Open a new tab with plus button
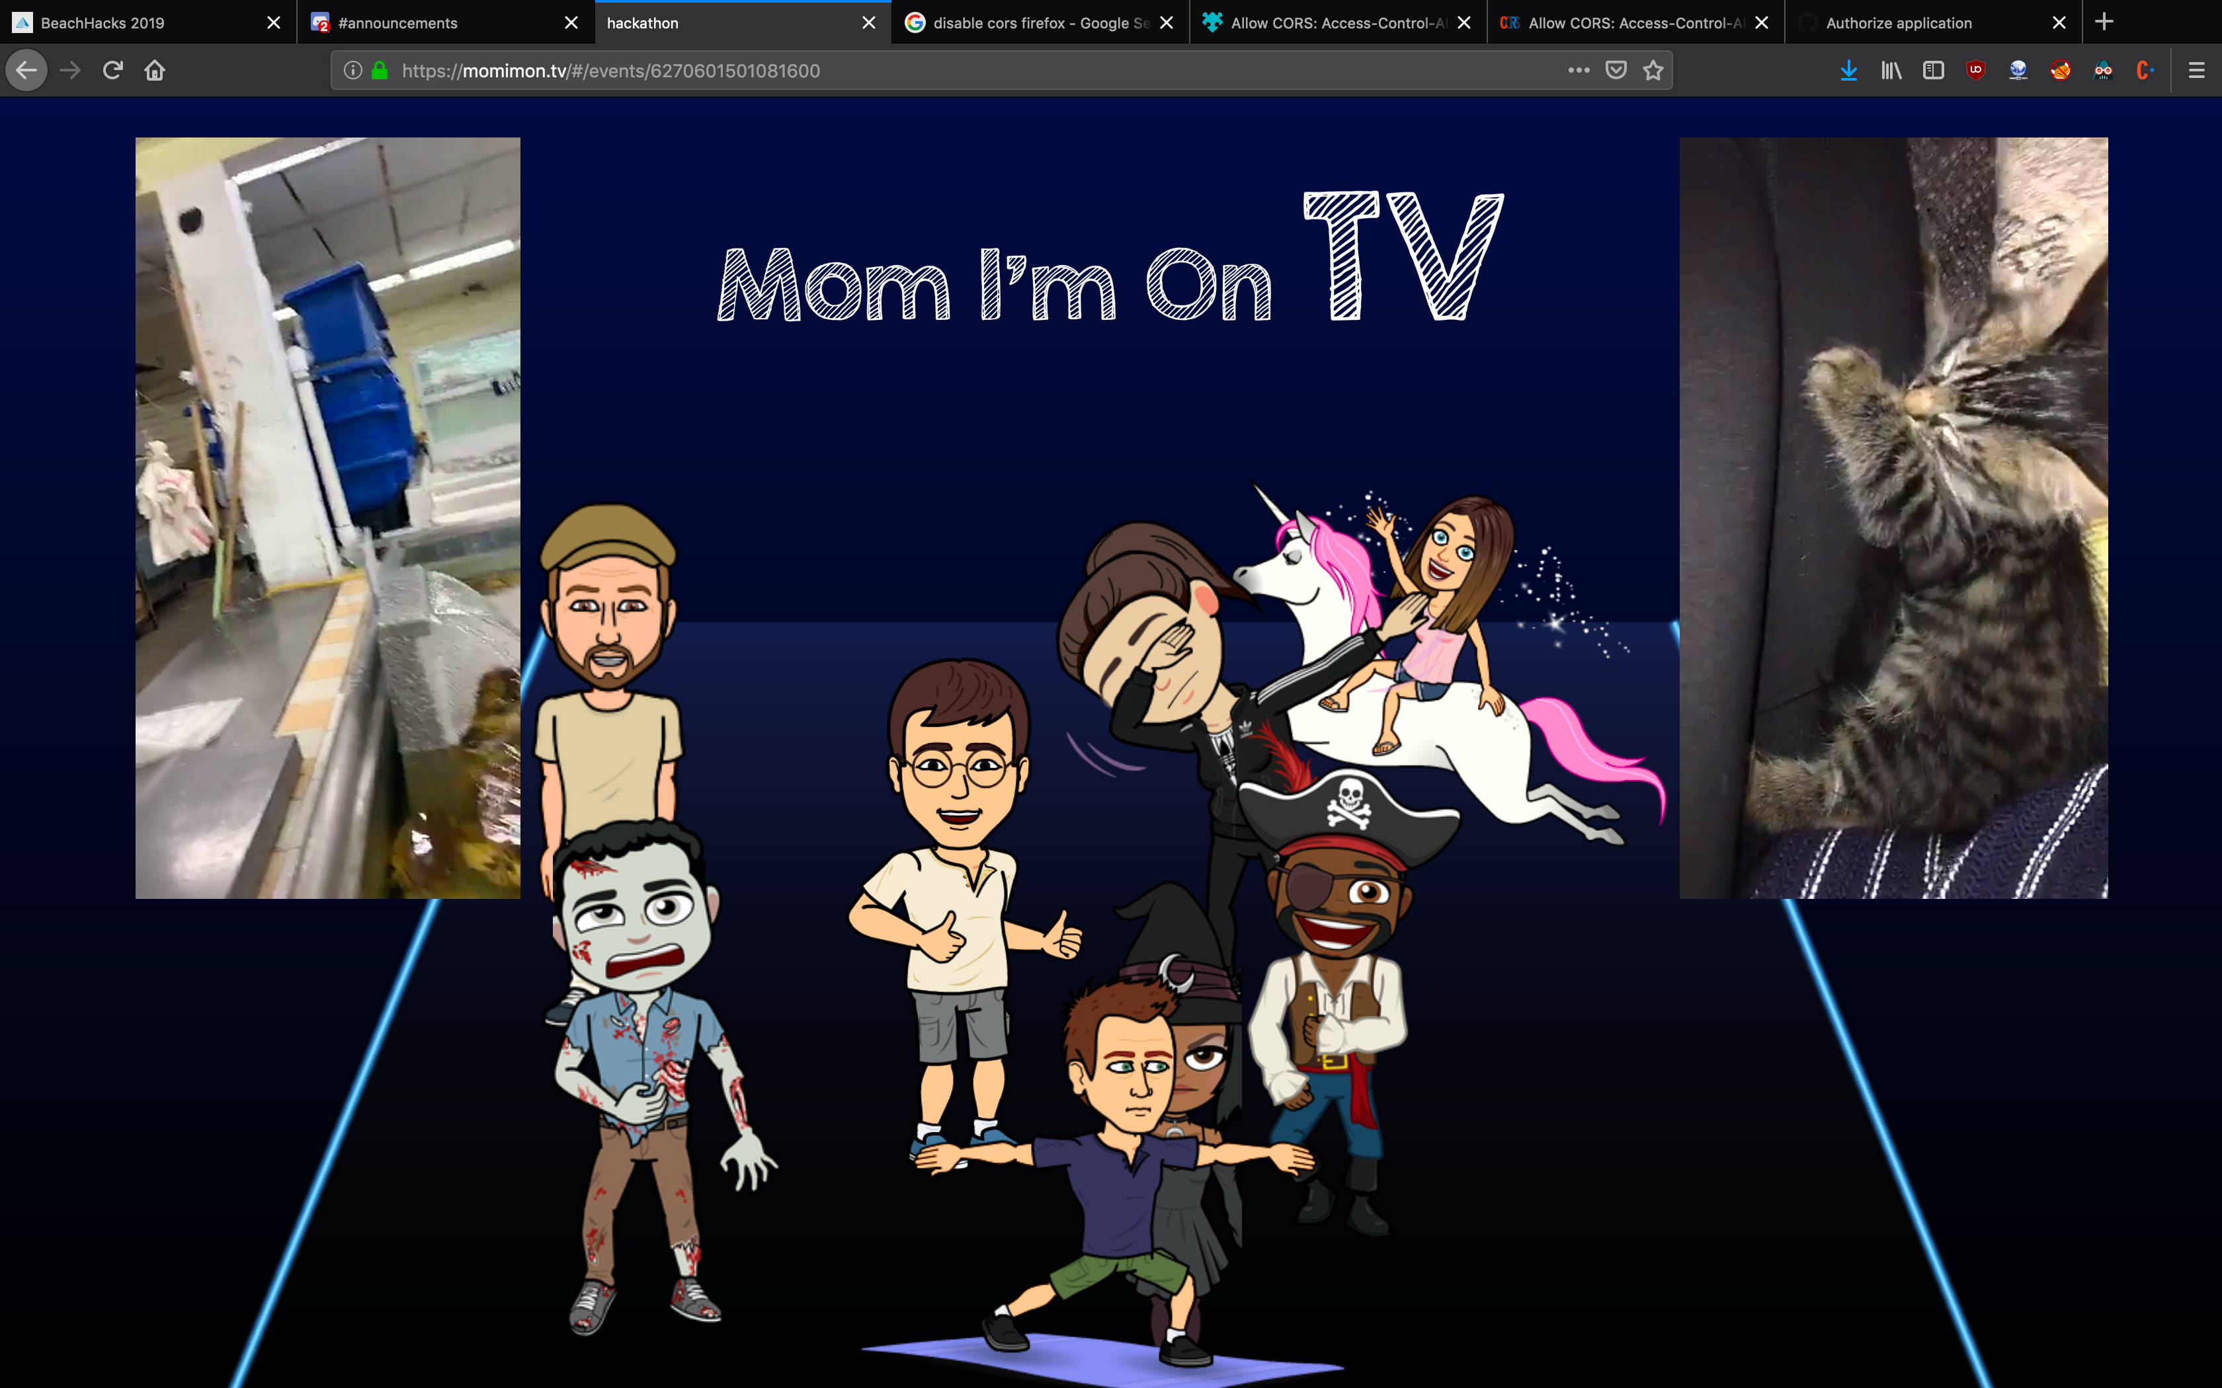The image size is (2222, 1388). pyautogui.click(x=2104, y=22)
